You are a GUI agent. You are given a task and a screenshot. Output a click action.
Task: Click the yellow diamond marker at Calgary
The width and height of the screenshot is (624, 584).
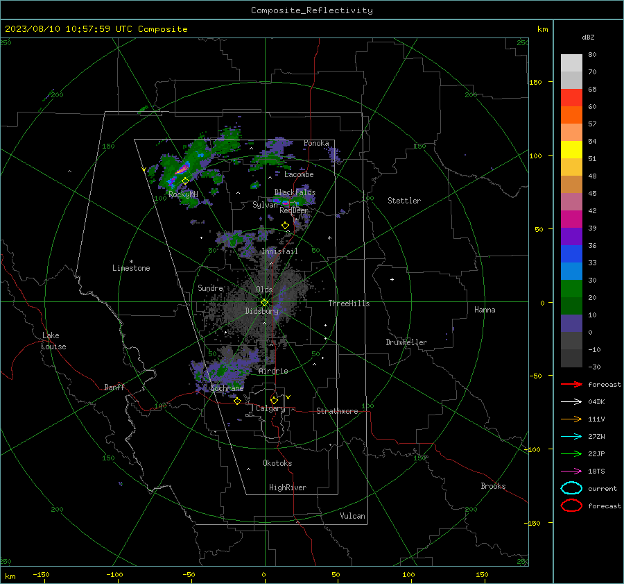274,400
